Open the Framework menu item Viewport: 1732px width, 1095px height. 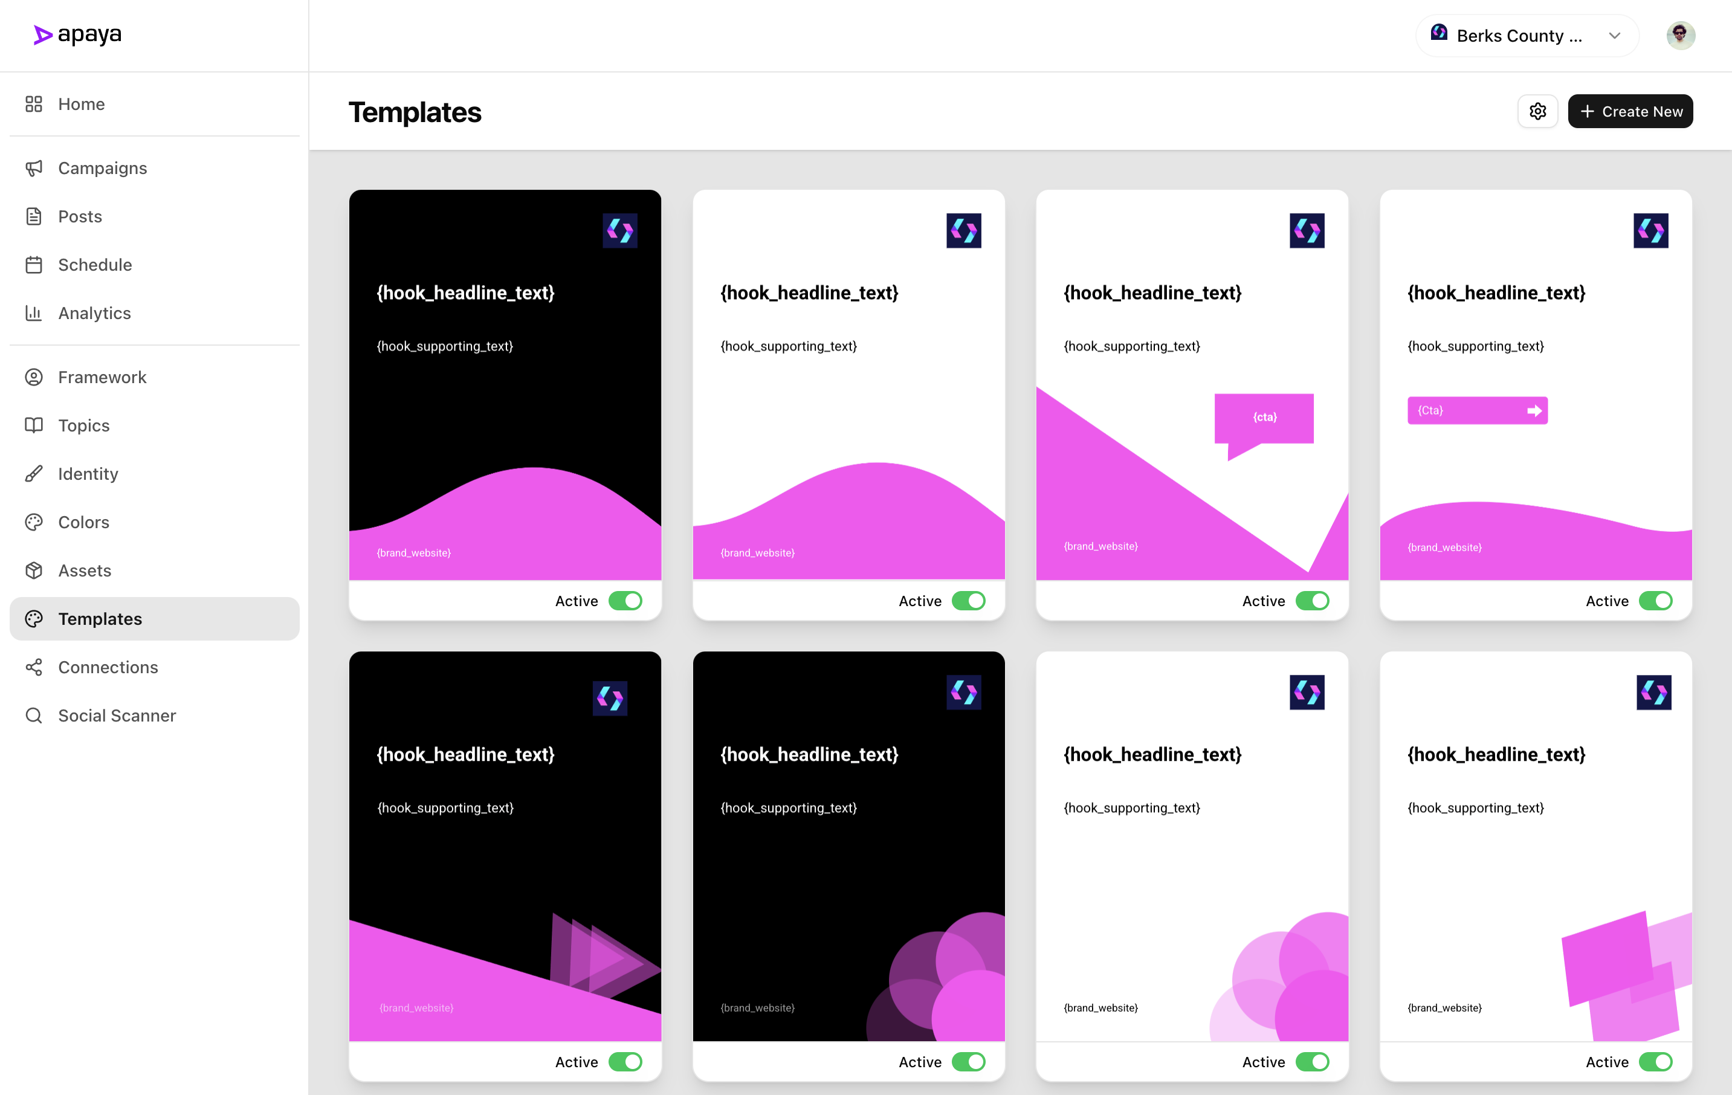(102, 377)
